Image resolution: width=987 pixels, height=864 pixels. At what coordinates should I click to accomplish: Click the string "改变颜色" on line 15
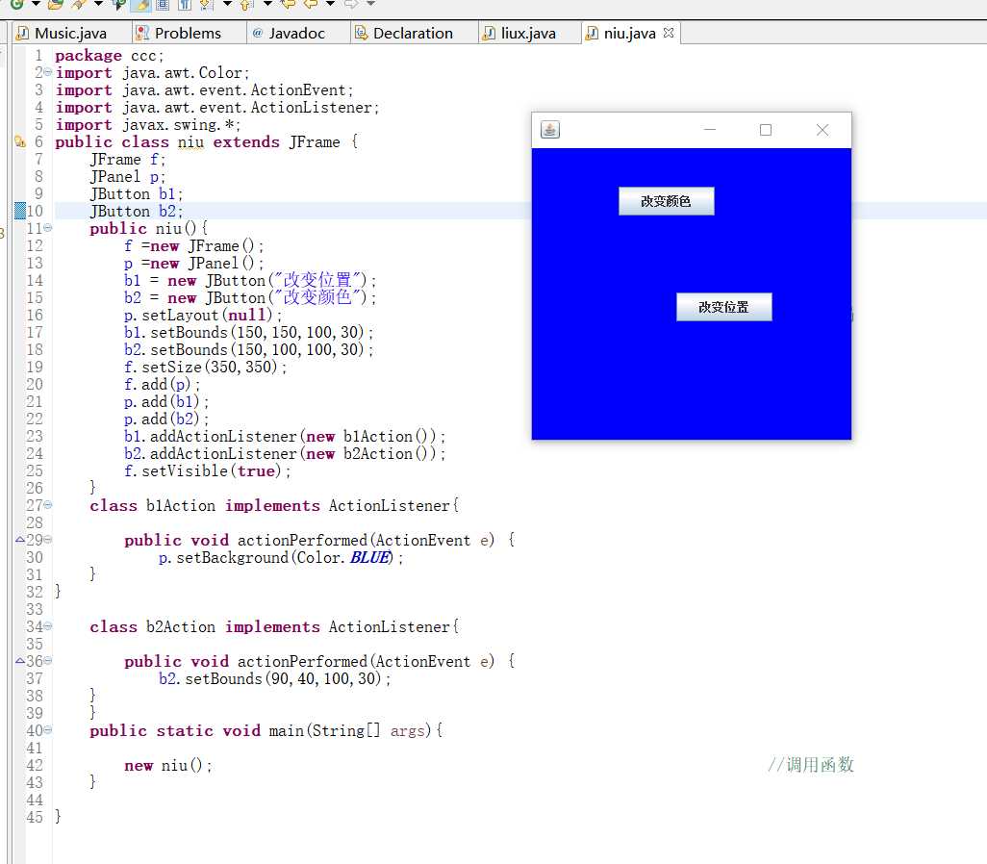tap(317, 296)
